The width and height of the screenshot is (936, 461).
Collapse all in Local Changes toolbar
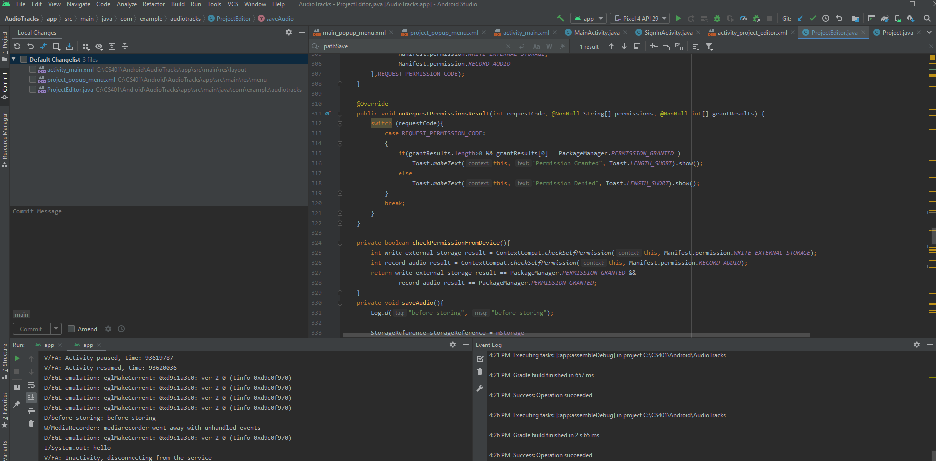[125, 46]
